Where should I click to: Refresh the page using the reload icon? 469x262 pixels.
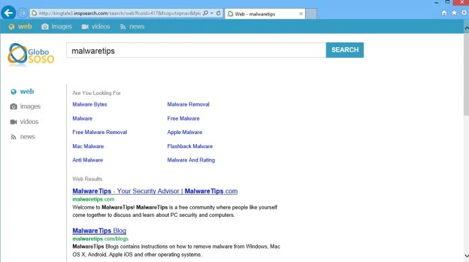219,13
